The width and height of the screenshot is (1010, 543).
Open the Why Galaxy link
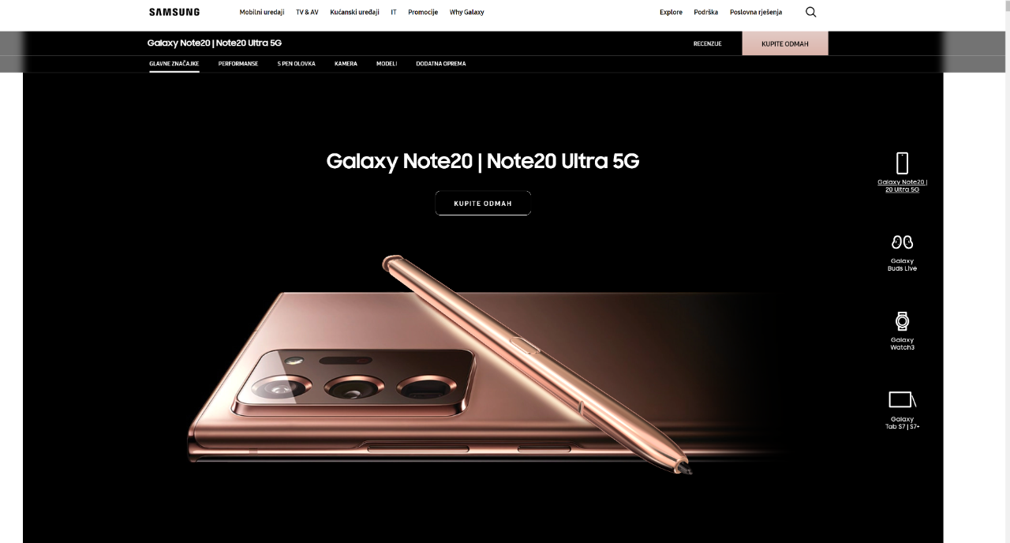pyautogui.click(x=467, y=12)
